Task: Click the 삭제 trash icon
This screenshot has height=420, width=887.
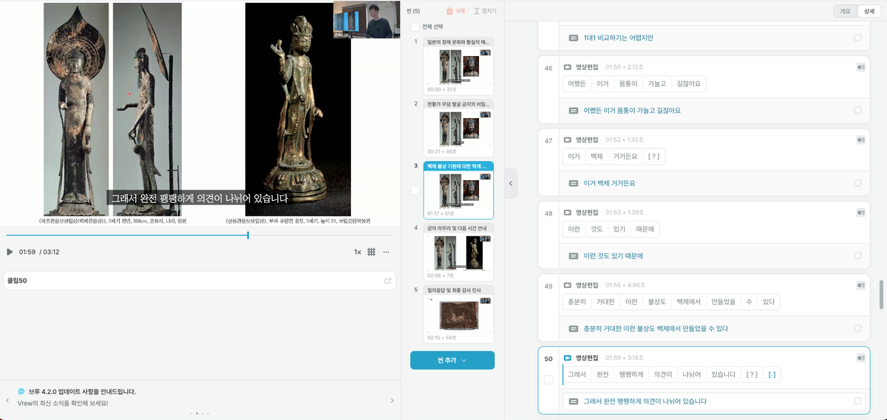Action: coord(455,11)
